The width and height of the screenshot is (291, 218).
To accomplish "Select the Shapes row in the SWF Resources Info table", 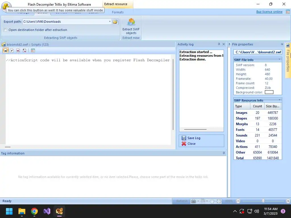I will [x=257, y=118].
